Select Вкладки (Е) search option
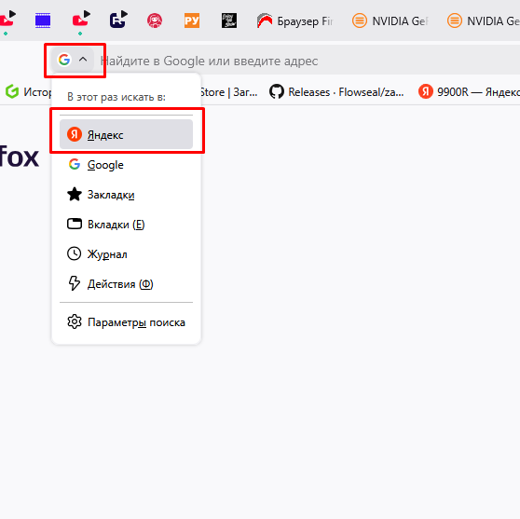This screenshot has width=520, height=519. pos(126,225)
